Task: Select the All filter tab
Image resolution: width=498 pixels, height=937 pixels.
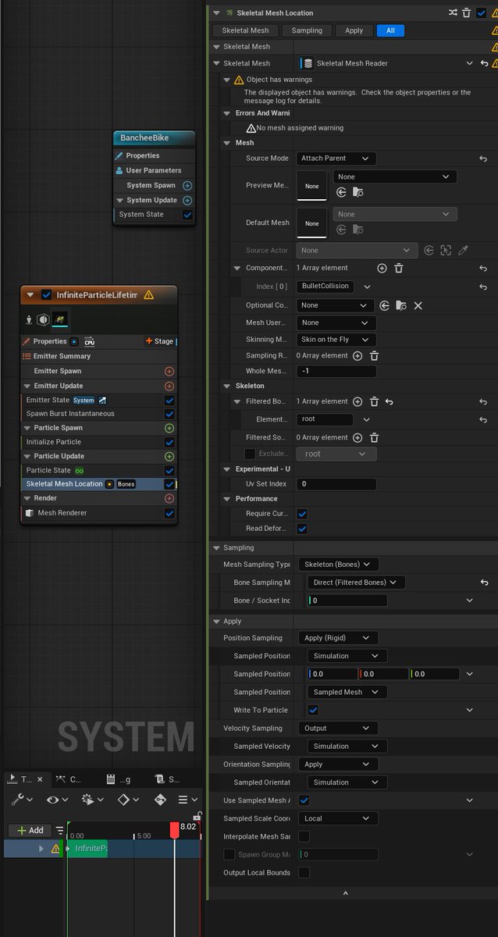Action: [390, 30]
